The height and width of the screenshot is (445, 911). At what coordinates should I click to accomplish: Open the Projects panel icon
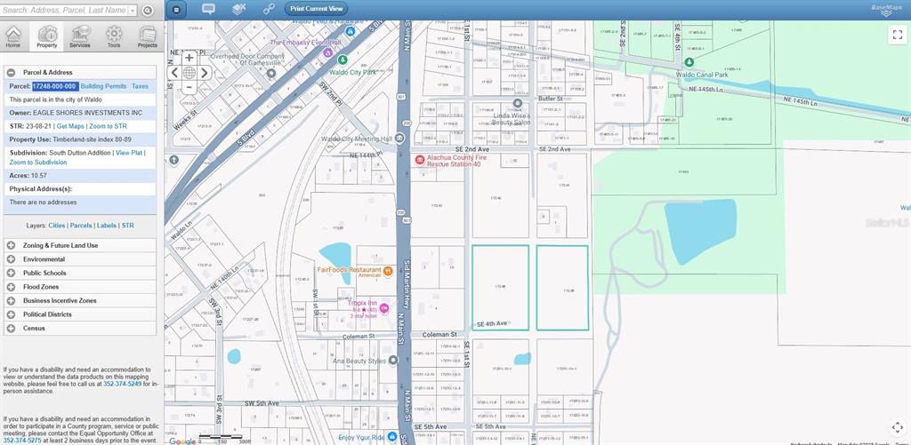click(148, 36)
